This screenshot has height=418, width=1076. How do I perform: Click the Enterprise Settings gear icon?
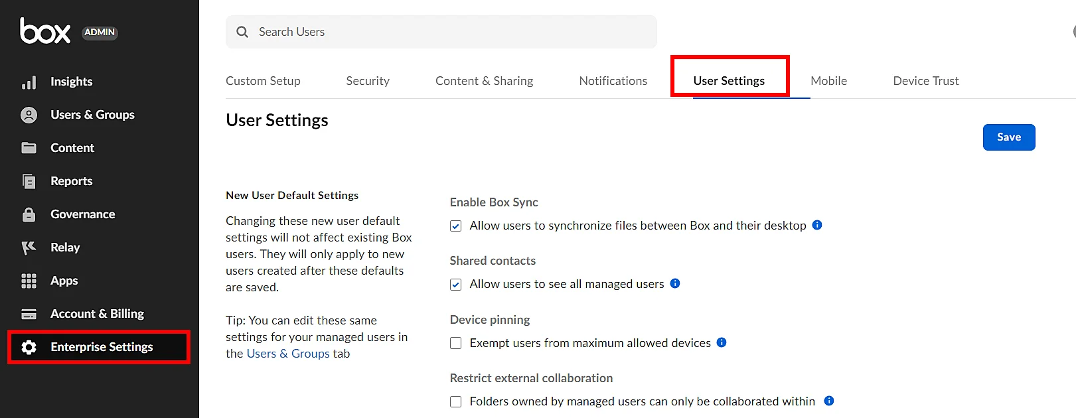click(29, 347)
